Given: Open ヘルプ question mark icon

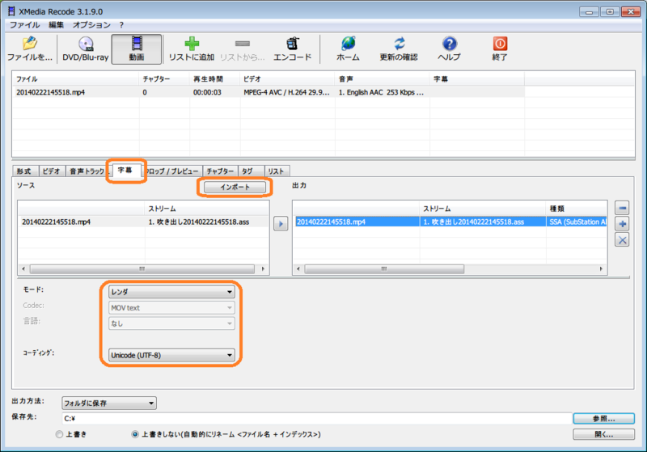Looking at the screenshot, I should (x=450, y=49).
